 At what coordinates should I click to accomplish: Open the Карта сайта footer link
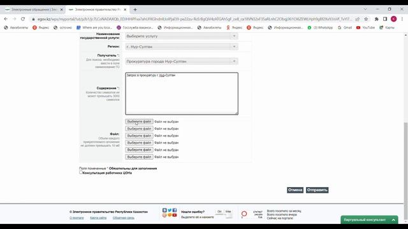(98, 218)
